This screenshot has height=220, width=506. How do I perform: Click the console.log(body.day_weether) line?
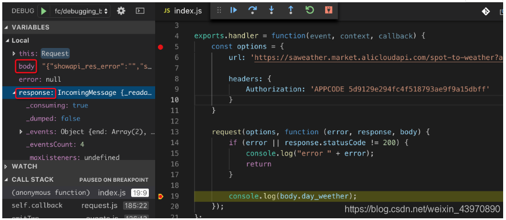coord(292,196)
